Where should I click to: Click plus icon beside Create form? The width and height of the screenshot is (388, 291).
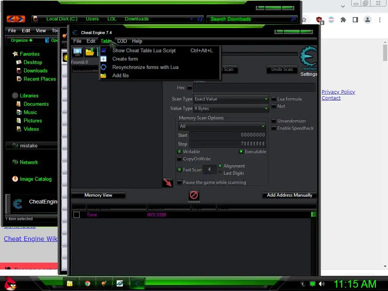click(103, 59)
